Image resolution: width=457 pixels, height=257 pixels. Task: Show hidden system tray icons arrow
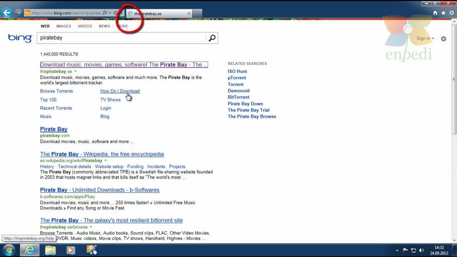[397, 251]
